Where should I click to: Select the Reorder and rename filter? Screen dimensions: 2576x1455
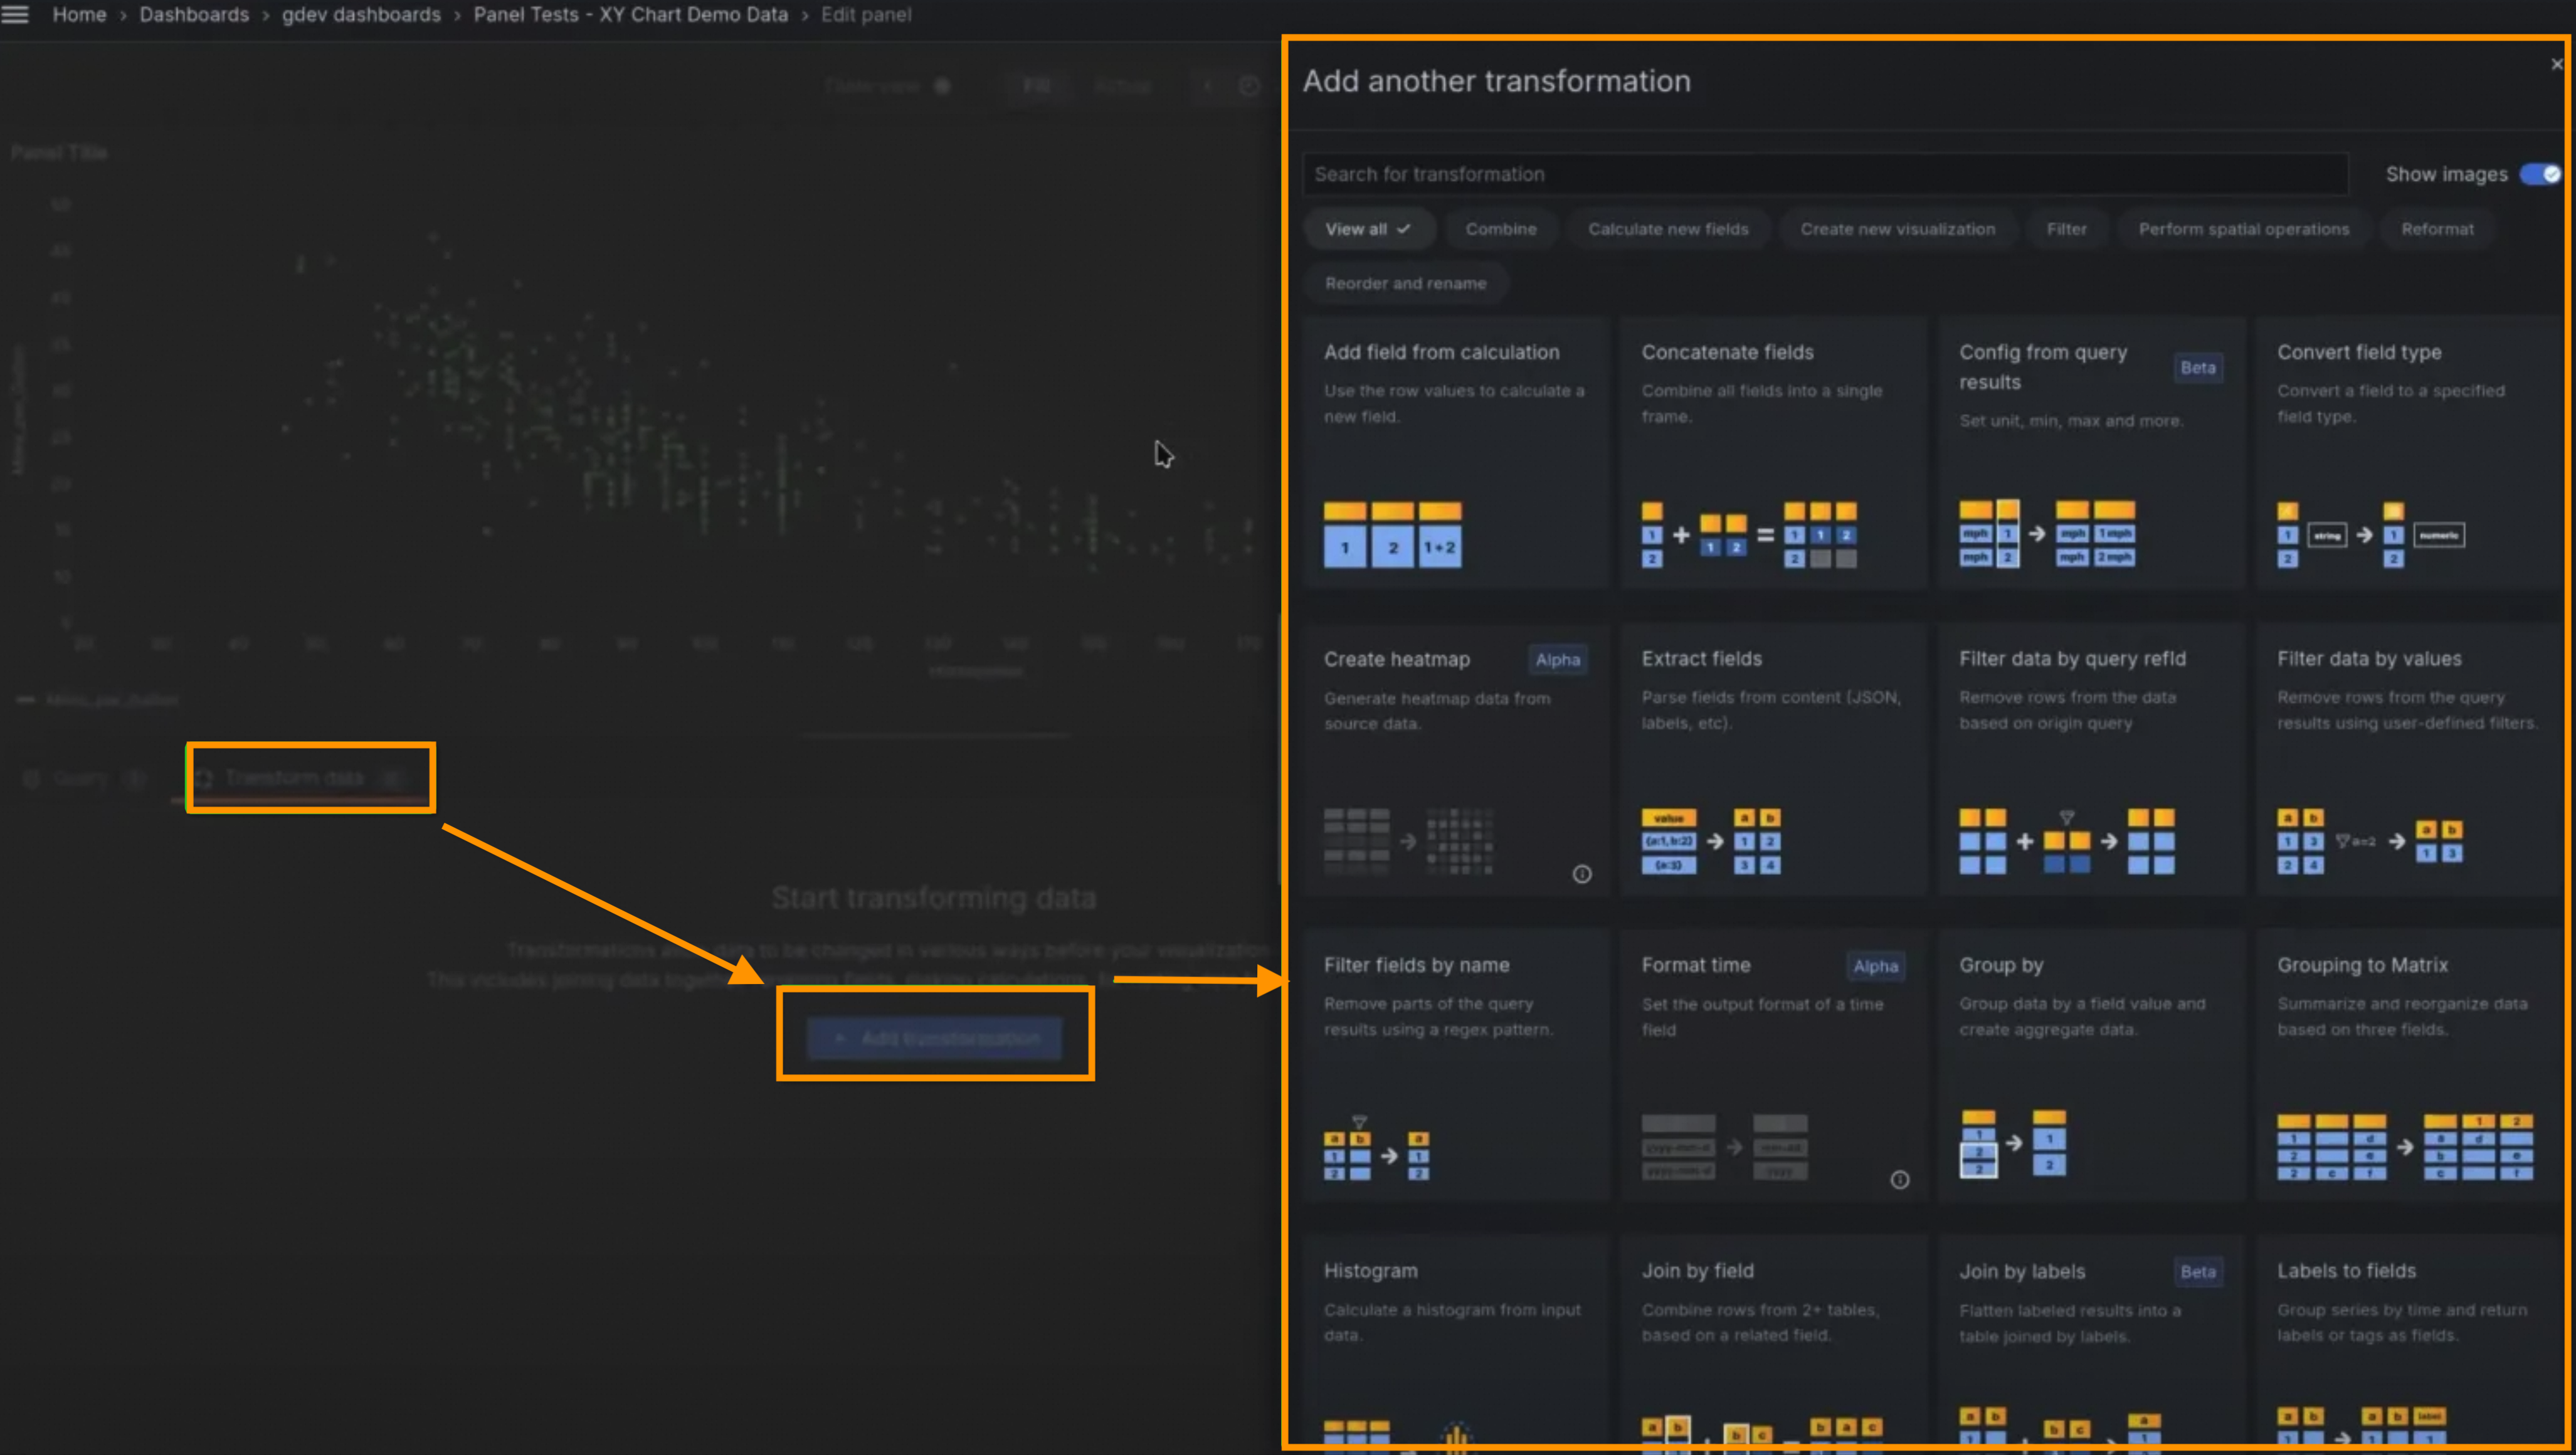coord(1405,283)
